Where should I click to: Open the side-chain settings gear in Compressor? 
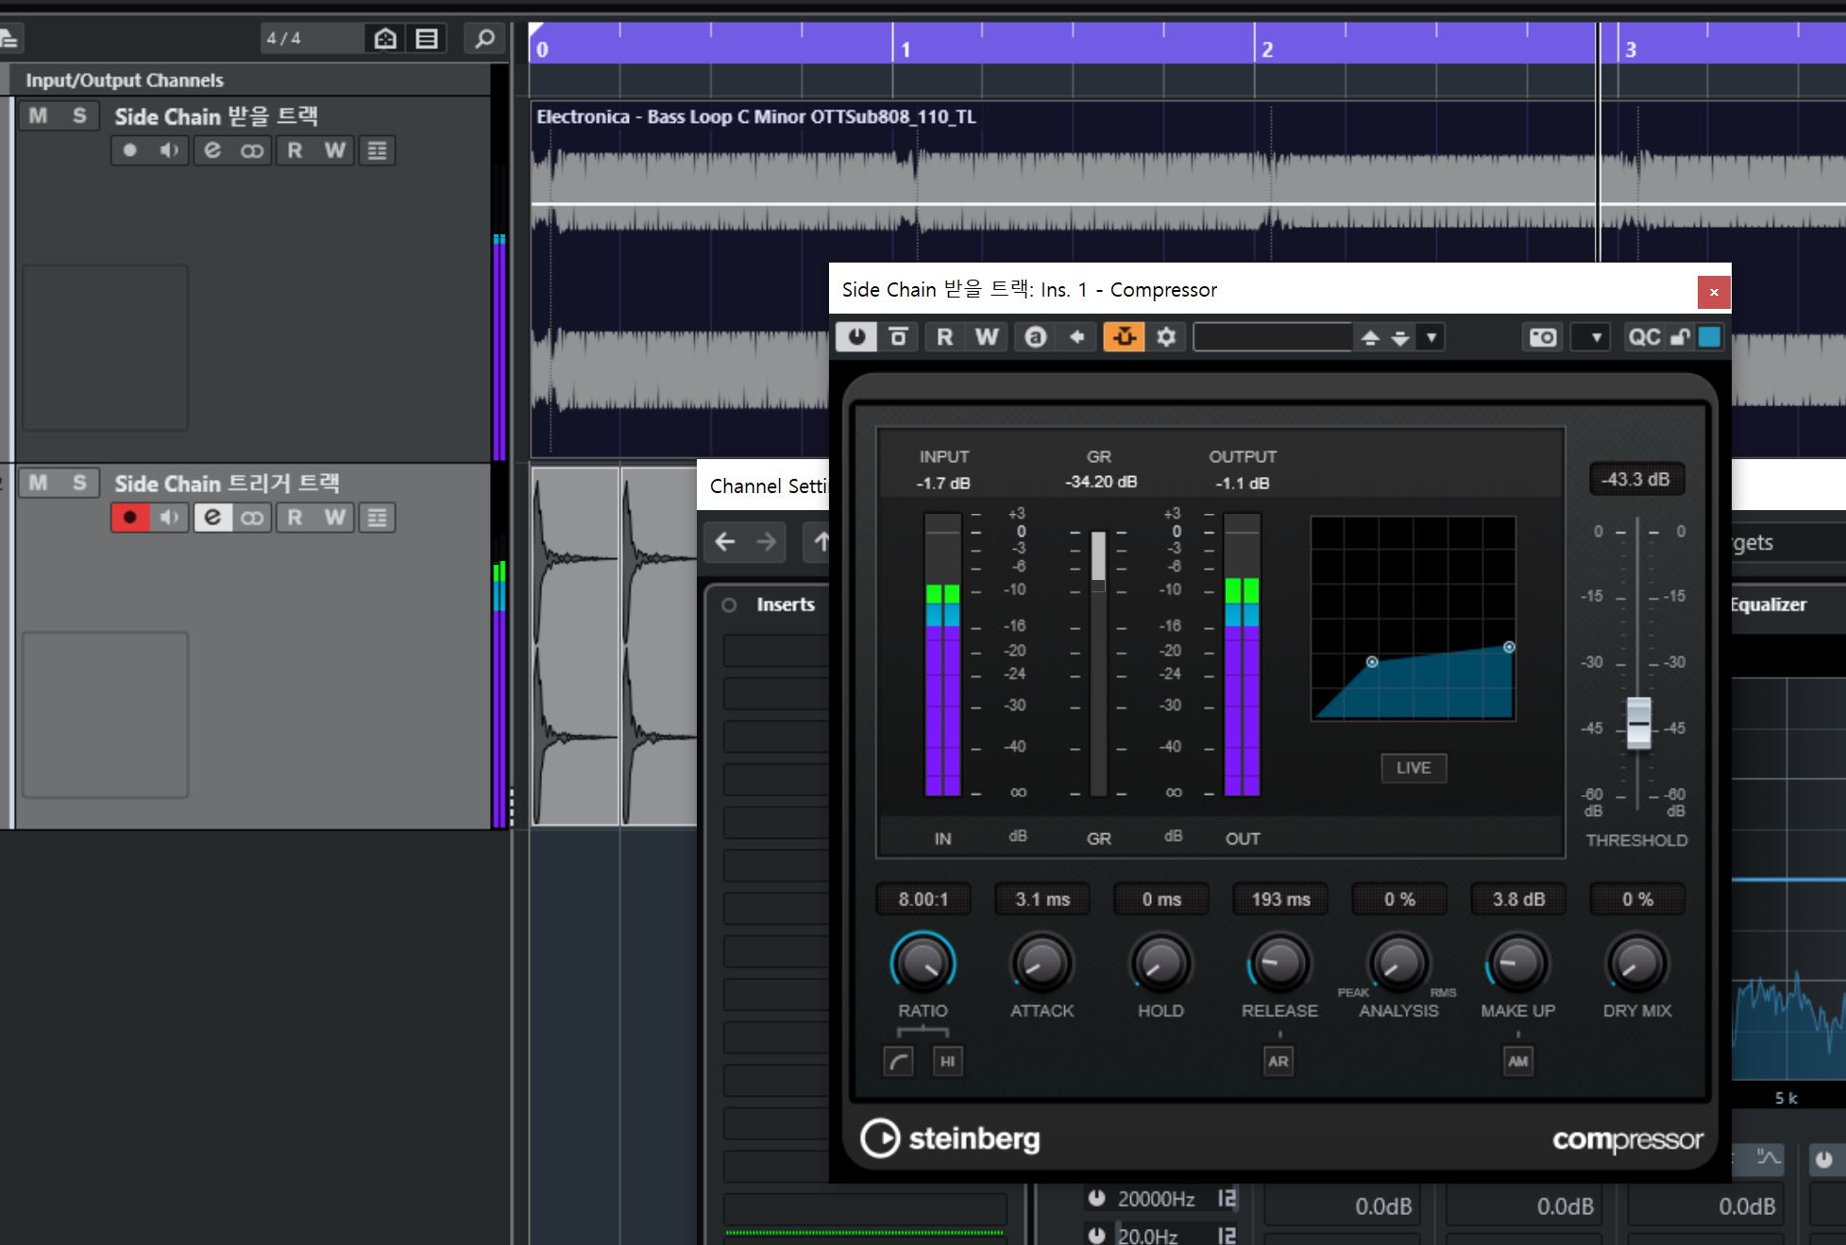pyautogui.click(x=1166, y=337)
